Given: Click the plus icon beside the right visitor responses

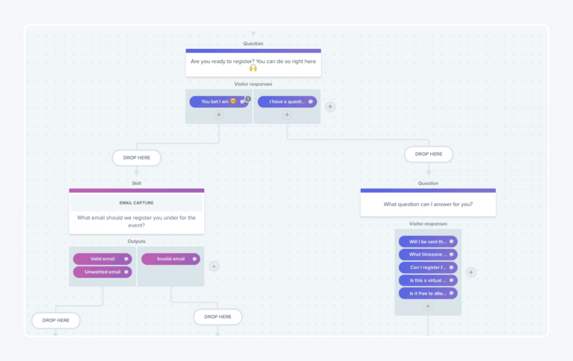Looking at the screenshot, I should [x=471, y=272].
